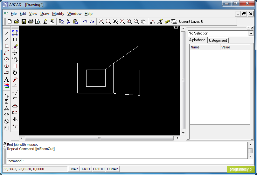
Task: Click the Value column header
Action: [235, 47]
